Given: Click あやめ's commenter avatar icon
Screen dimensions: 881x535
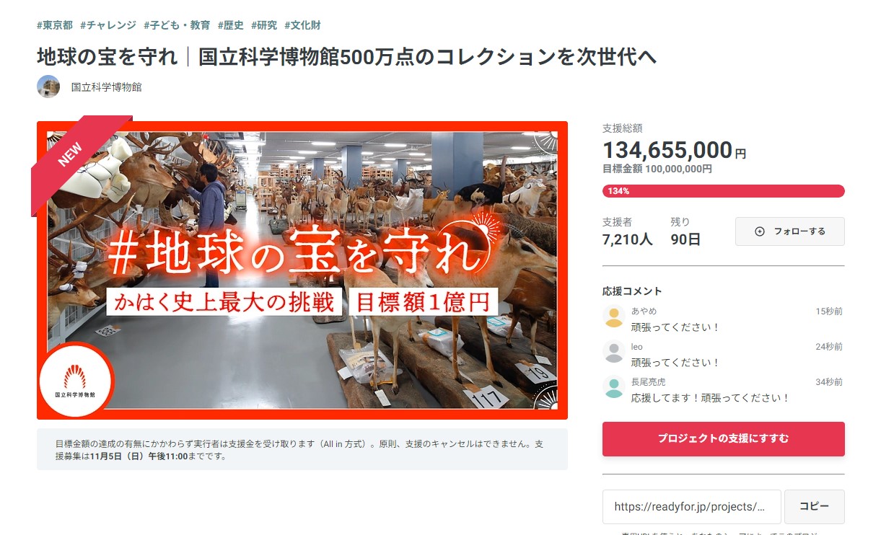Looking at the screenshot, I should coord(614,317).
